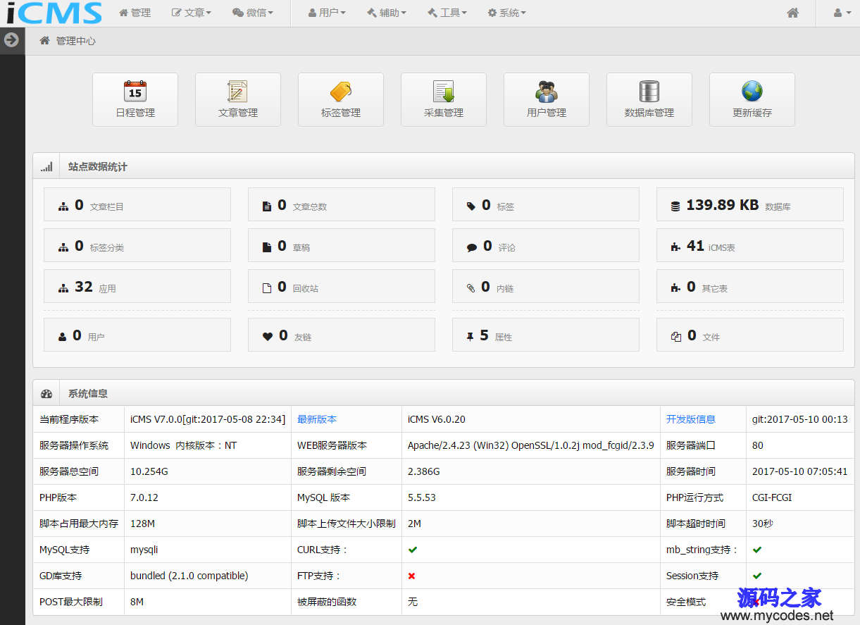Select the server port value 80
Image resolution: width=860 pixels, height=625 pixels.
[758, 445]
